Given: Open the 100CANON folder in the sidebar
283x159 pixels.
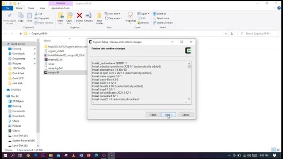Looking at the screenshot, I should coord(19,68).
